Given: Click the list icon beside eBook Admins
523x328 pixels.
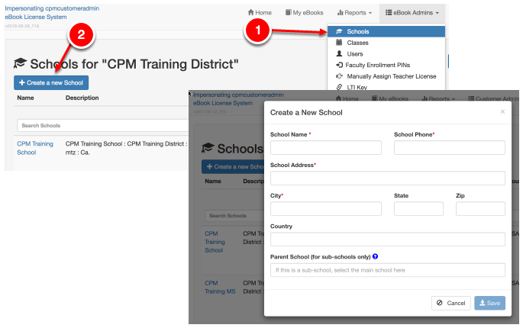Looking at the screenshot, I should (x=389, y=12).
